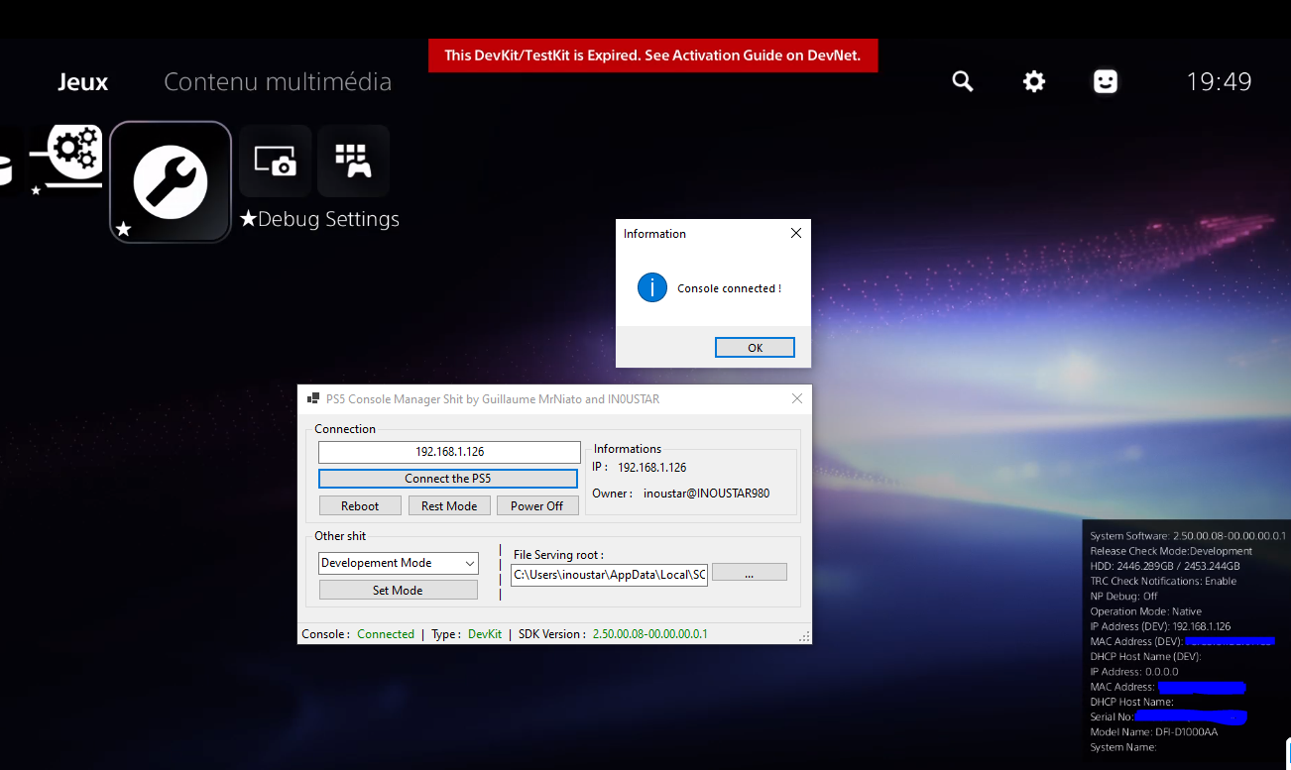The height and width of the screenshot is (770, 1291).
Task: Select the Debug Settings wrench tile
Action: pos(171,182)
